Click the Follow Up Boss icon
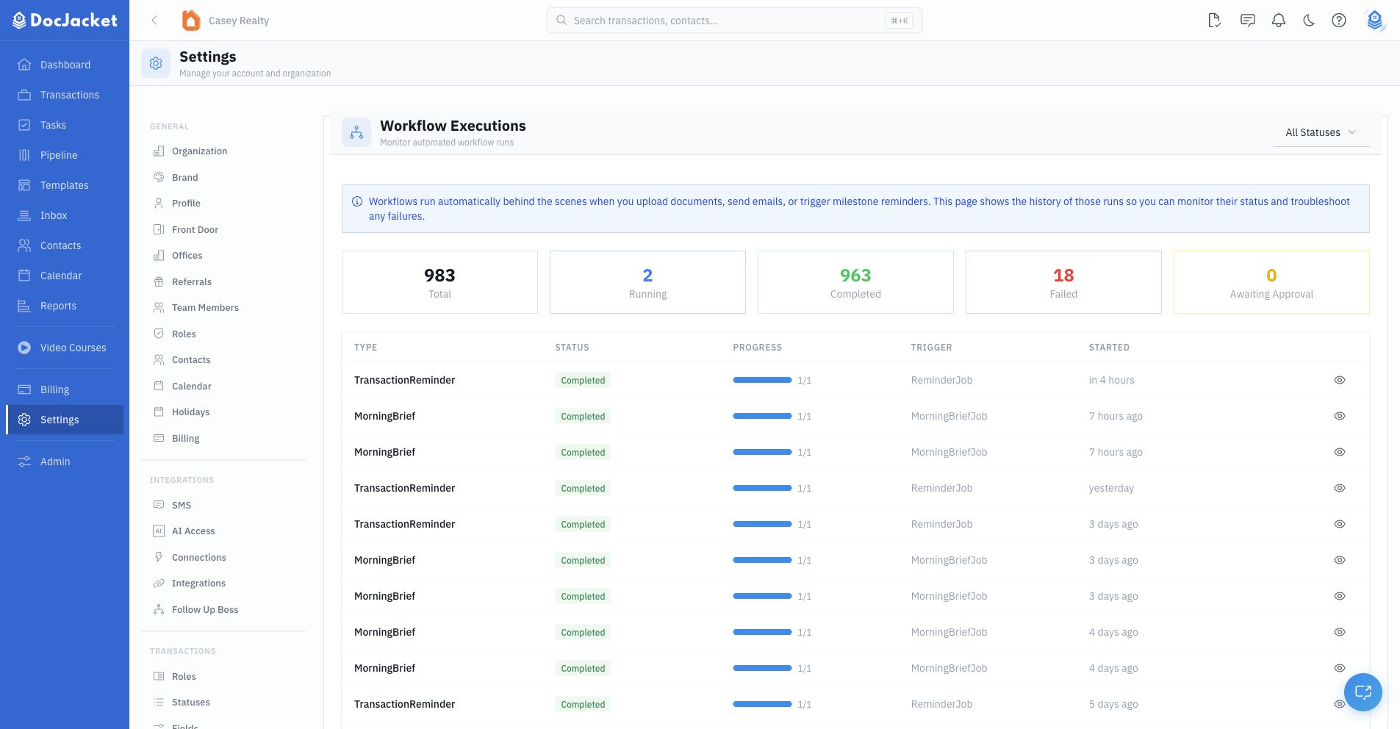1400x729 pixels. click(159, 609)
